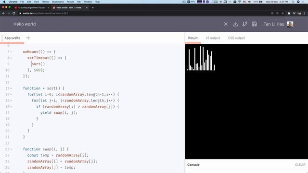Viewport: 308px width, 173px height.
Task: Open the Wi-Fi status menu
Action: click(x=240, y=2)
